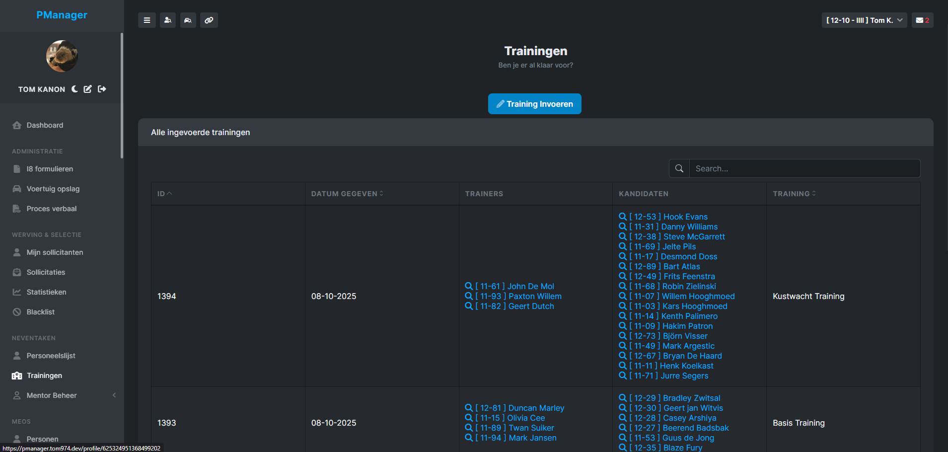
Task: Open the person search icon in toolbar
Action: click(168, 20)
